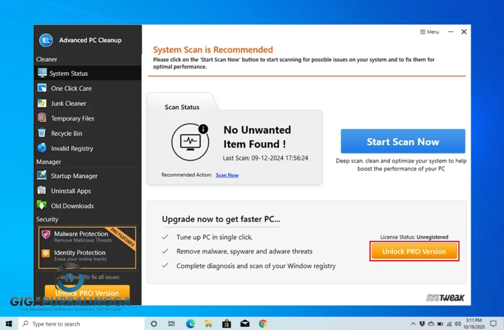
Task: Click the scan status monitor graphic
Action: [190, 142]
